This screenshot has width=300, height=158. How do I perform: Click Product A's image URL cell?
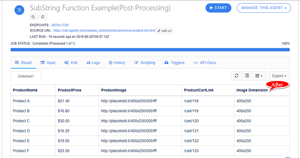coord(140,101)
